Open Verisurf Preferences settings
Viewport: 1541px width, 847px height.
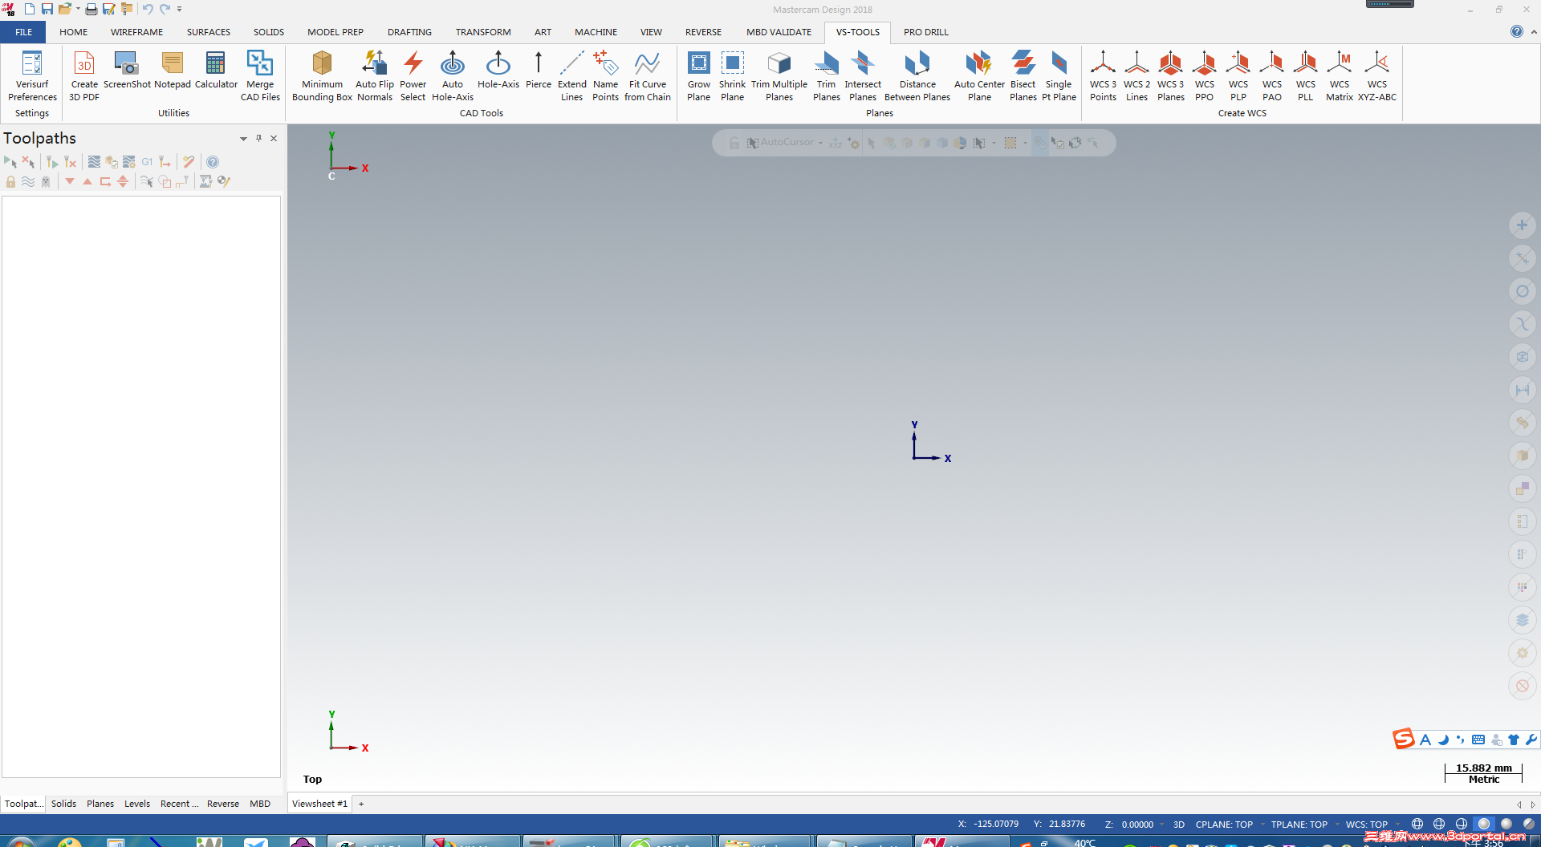pyautogui.click(x=32, y=75)
